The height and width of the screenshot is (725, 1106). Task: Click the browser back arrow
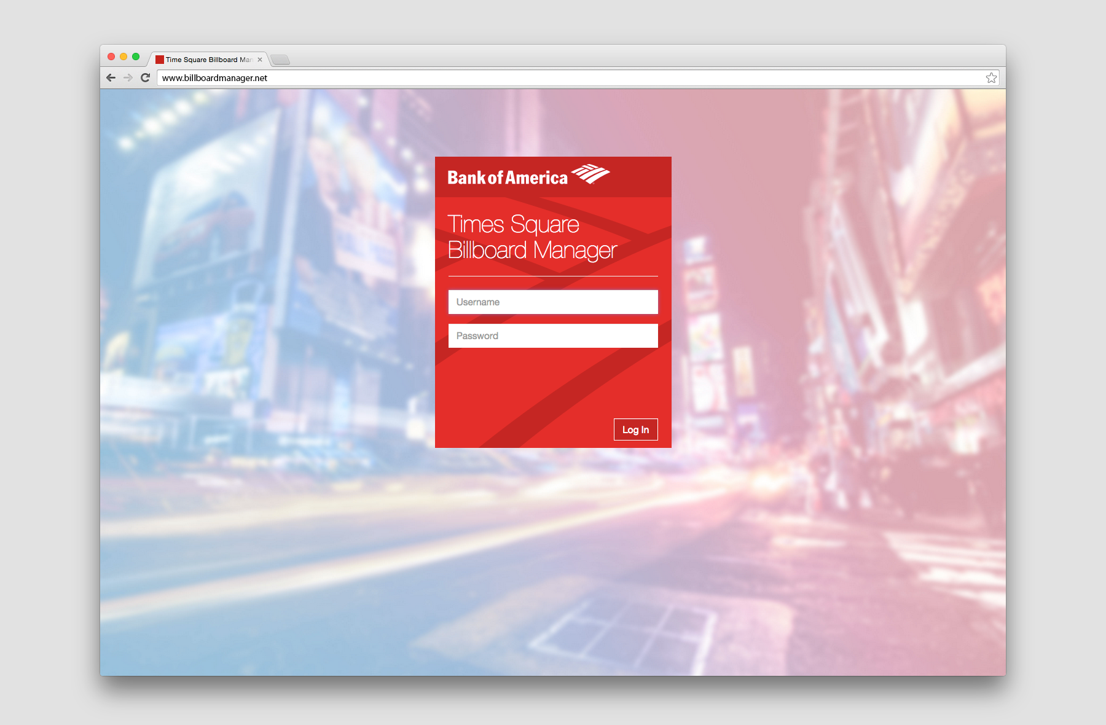pos(111,77)
